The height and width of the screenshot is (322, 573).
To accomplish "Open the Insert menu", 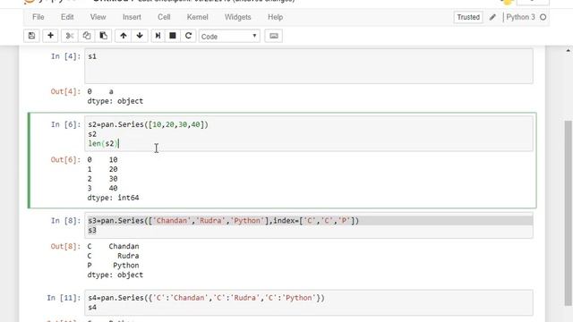I will [x=132, y=17].
